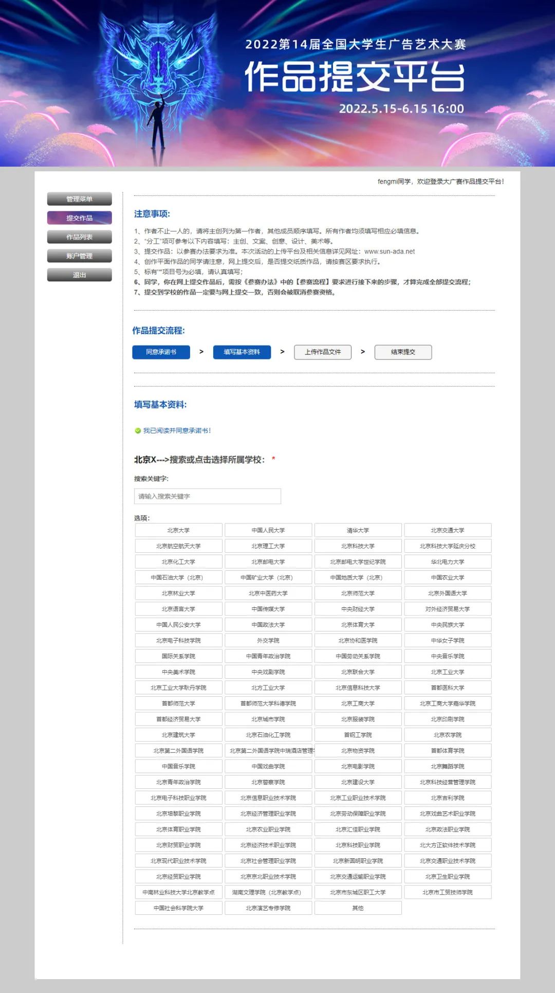
Task: Open the 作品列表 sidebar menu
Action: tap(80, 237)
